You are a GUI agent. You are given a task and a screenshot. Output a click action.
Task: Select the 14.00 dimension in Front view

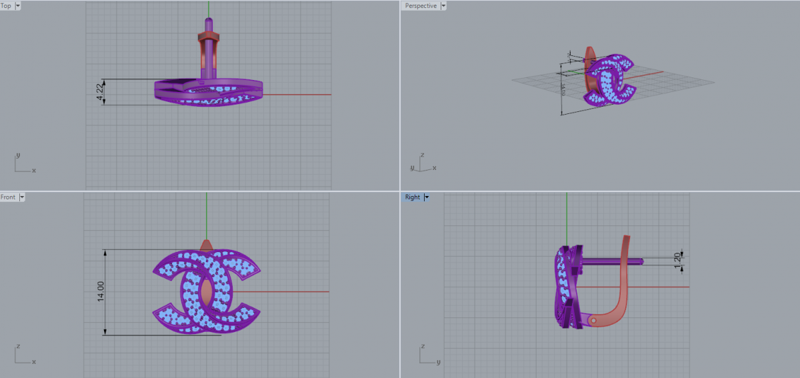101,293
